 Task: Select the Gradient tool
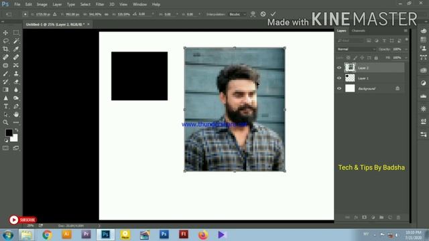[5, 90]
